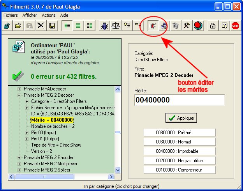This screenshot has height=191, width=243.
Task: Click the tree's vertical scrollbar down arrow
Action: click(118, 170)
